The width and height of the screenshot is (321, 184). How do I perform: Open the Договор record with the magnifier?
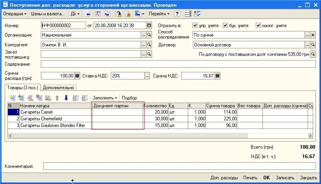click(x=313, y=45)
